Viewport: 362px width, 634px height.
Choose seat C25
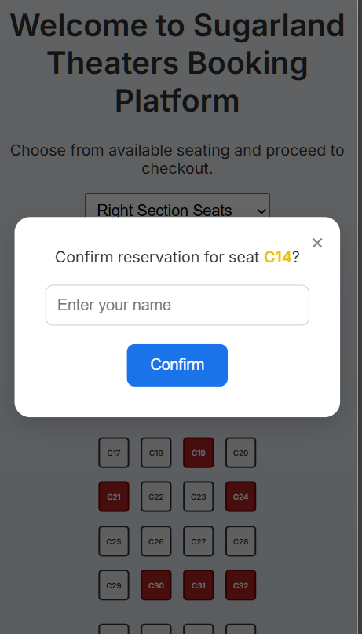(114, 541)
